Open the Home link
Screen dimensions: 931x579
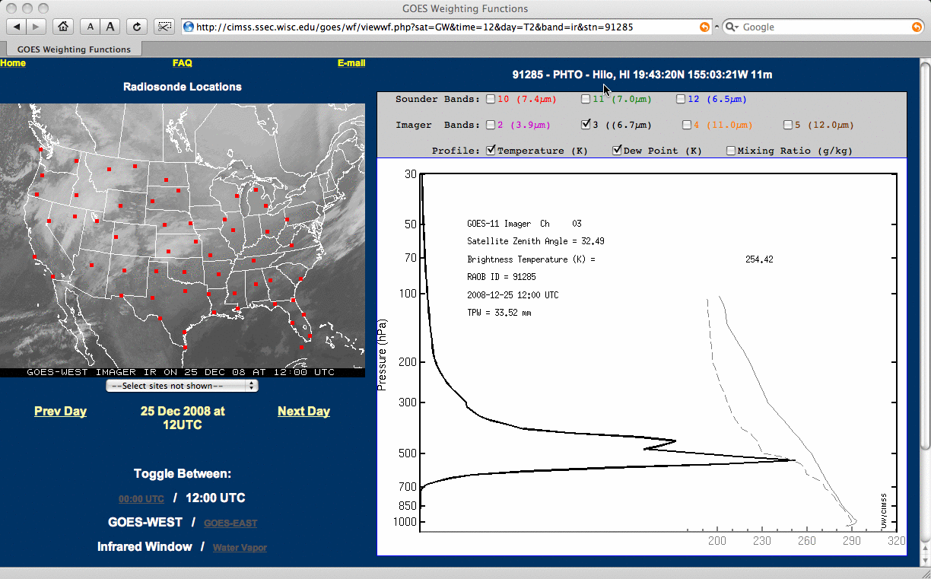13,63
